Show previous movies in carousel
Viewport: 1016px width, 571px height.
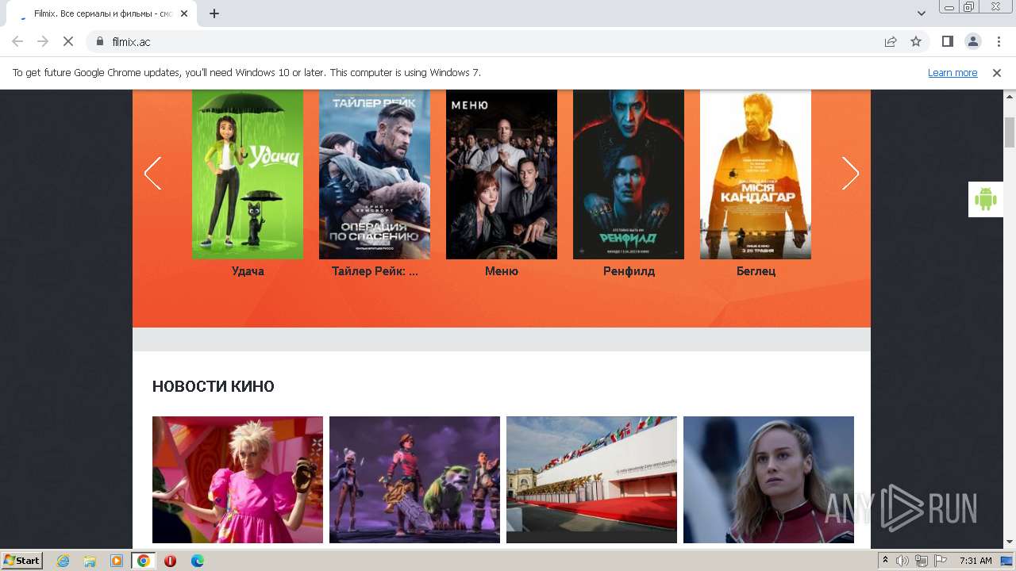(152, 173)
